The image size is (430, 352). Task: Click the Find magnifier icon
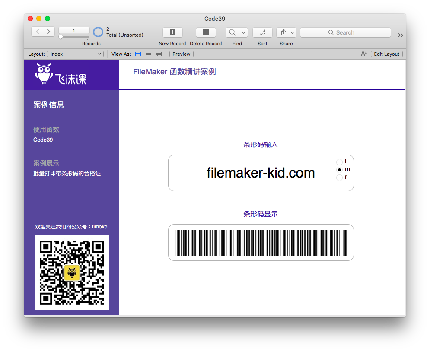pyautogui.click(x=233, y=32)
